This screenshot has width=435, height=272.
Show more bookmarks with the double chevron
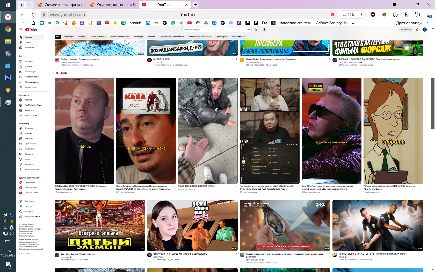click(353, 23)
